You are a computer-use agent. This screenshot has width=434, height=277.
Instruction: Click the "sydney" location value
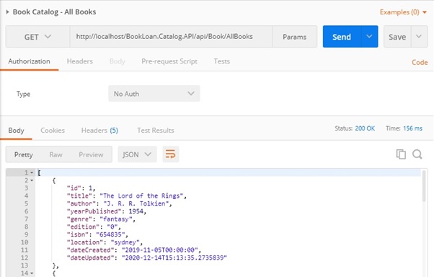click(x=125, y=242)
